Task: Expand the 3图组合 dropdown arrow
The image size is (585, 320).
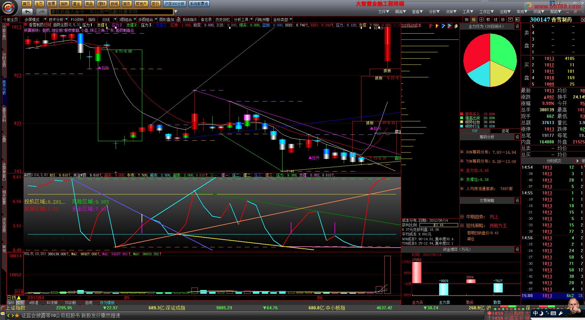Action: tap(135, 19)
